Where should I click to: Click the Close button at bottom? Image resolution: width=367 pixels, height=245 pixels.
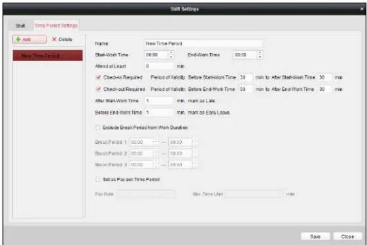347,237
